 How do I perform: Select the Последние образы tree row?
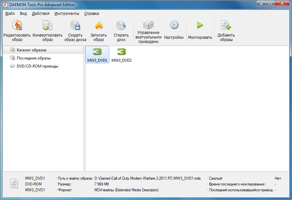[43, 58]
